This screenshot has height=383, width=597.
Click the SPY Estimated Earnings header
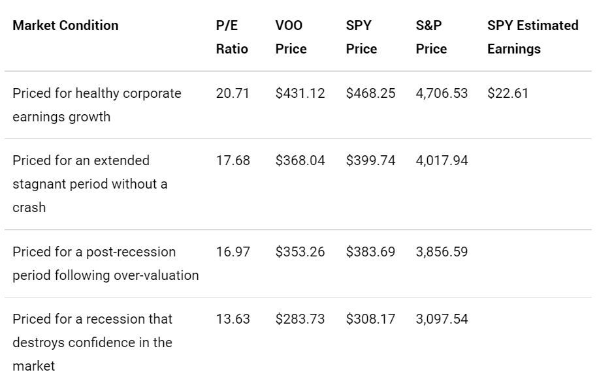pyautogui.click(x=532, y=37)
